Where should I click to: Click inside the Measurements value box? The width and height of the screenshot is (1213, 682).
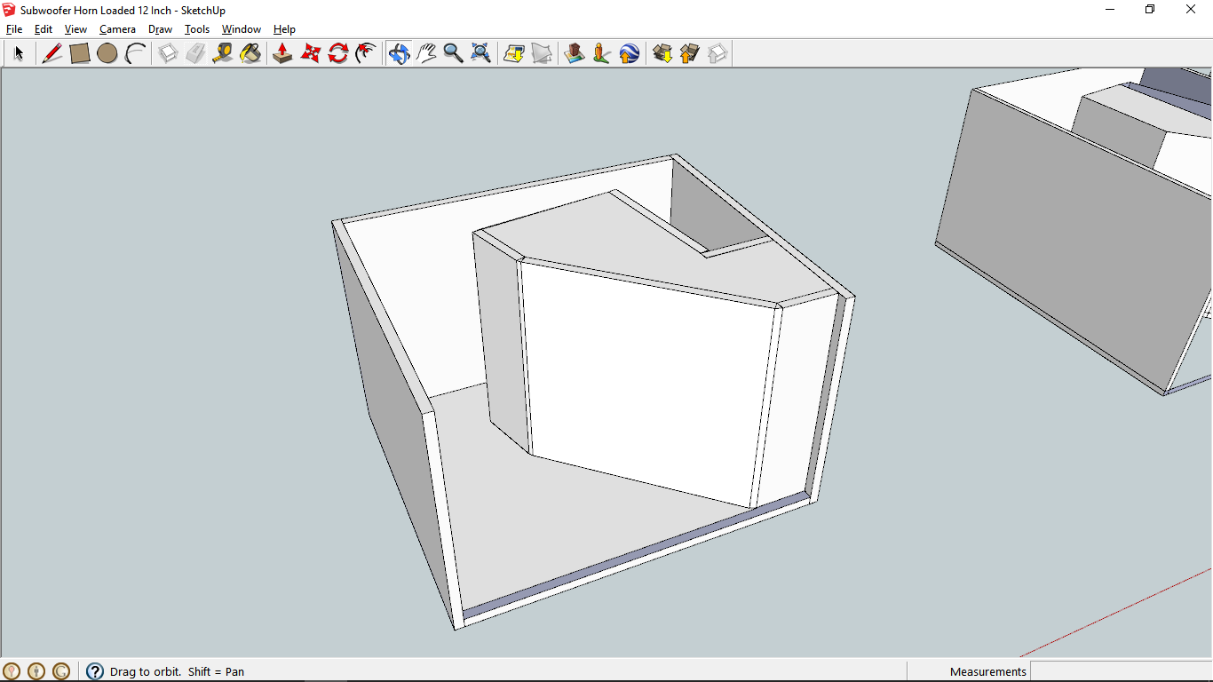pos(1121,671)
